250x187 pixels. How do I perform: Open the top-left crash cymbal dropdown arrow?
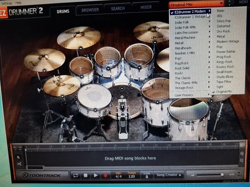tap(81, 48)
